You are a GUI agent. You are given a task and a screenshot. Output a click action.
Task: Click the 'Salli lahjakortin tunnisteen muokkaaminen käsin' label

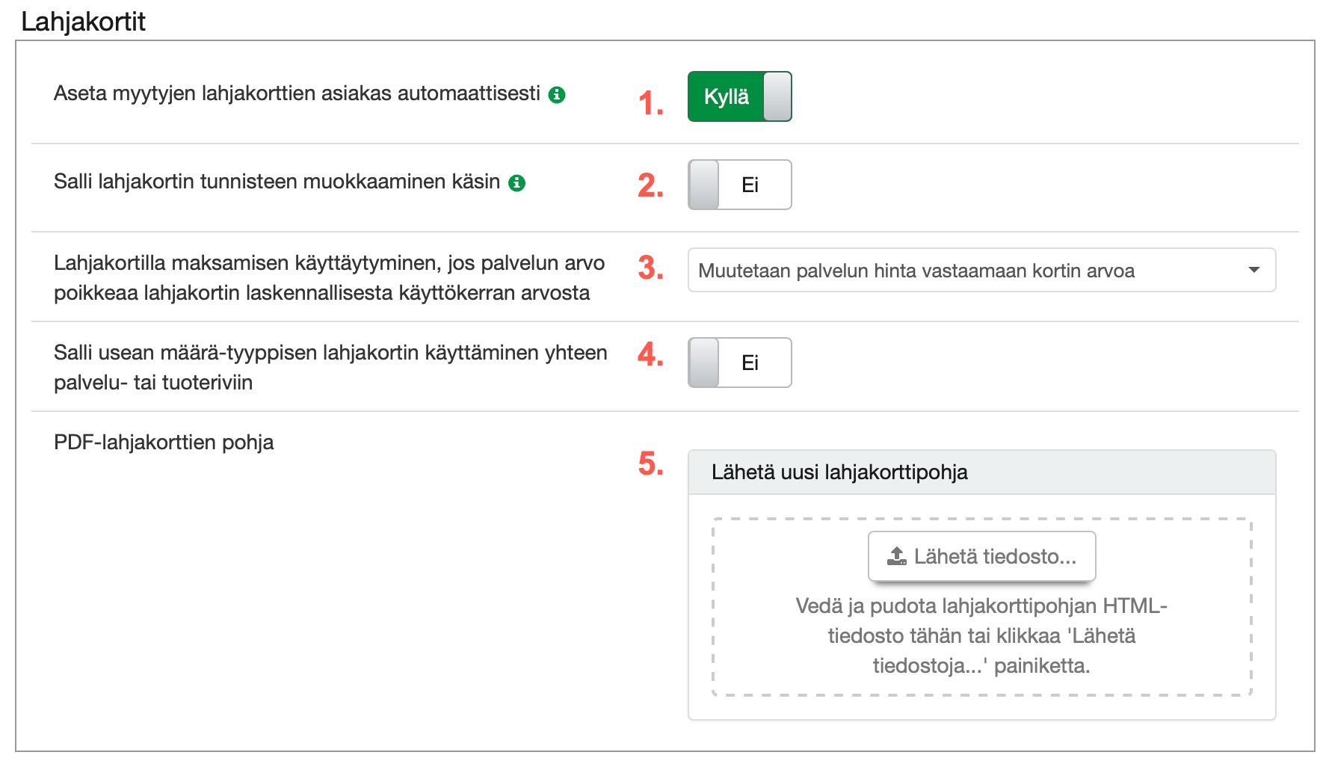pyautogui.click(x=277, y=182)
